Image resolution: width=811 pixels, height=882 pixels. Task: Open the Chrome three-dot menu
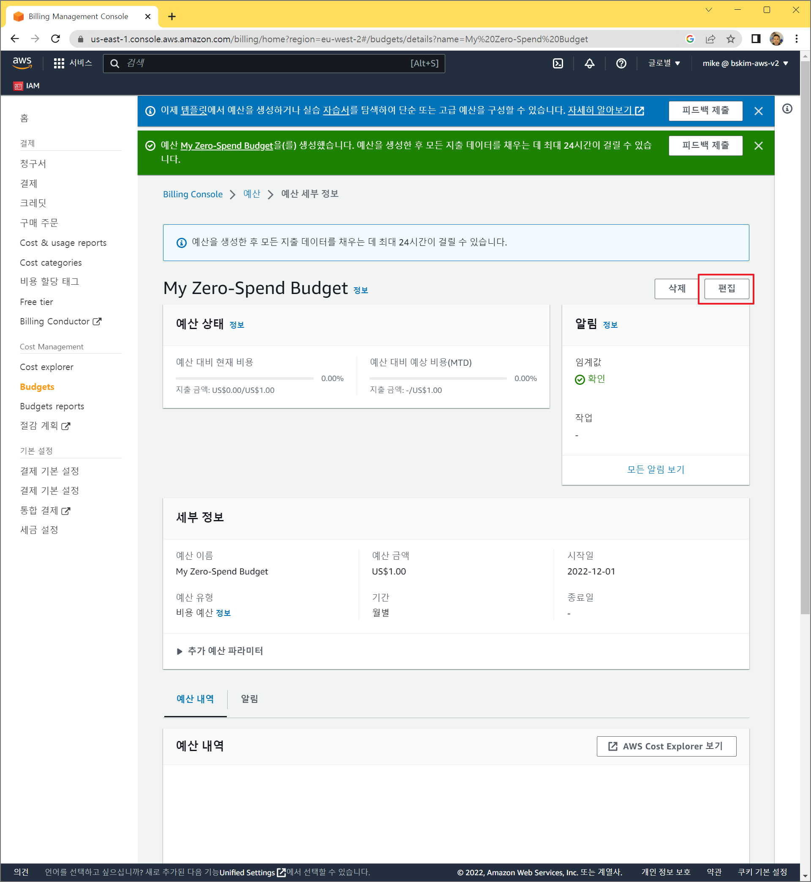pos(797,38)
